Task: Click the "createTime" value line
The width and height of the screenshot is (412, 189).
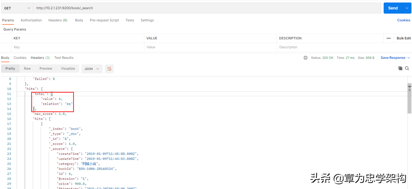Action: (x=98, y=154)
